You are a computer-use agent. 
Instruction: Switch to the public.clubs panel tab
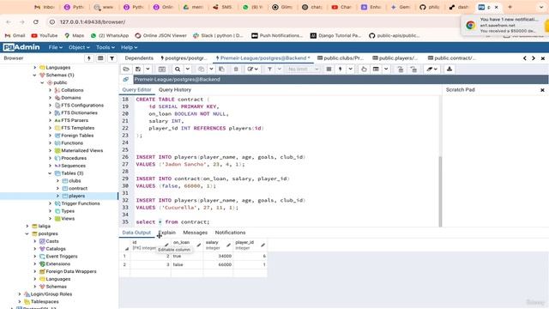click(x=341, y=58)
